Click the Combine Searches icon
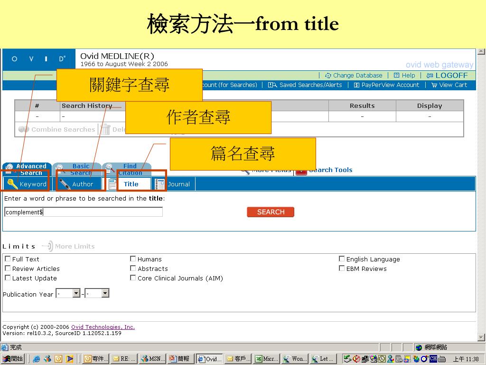The image size is (486, 365). (24, 129)
